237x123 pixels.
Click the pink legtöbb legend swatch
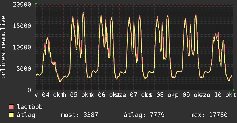(11, 107)
